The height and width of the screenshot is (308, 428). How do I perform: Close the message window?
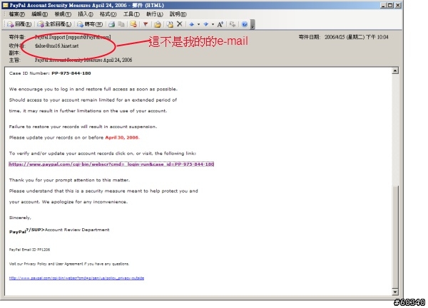point(398,5)
